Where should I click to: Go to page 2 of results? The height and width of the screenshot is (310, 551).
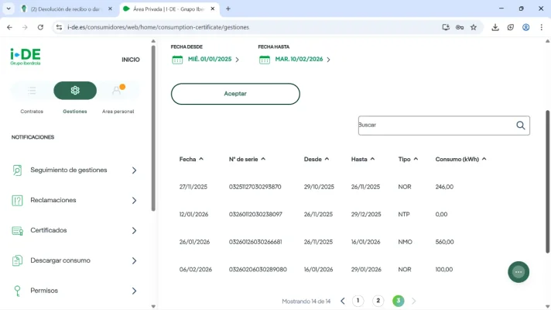[378, 301]
